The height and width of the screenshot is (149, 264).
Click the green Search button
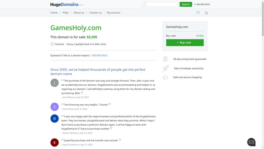[x=186, y=4]
